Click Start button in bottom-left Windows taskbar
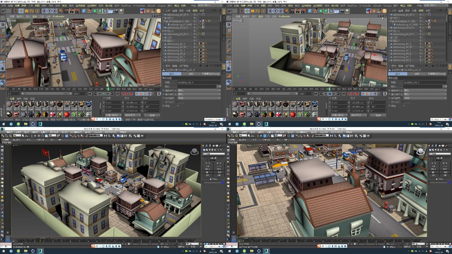Viewport: 452px width, 254px height. click(3, 251)
